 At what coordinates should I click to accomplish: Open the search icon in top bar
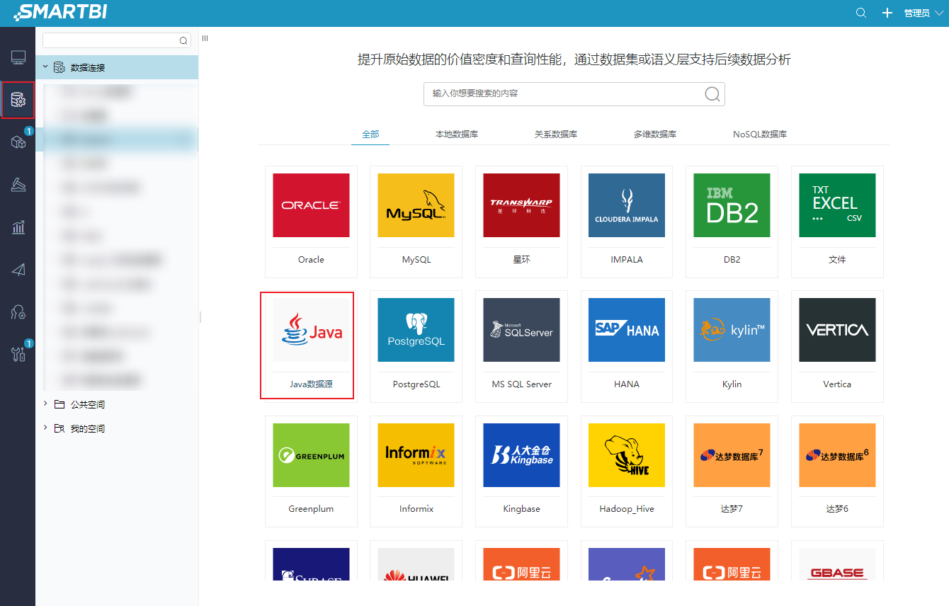(x=861, y=13)
